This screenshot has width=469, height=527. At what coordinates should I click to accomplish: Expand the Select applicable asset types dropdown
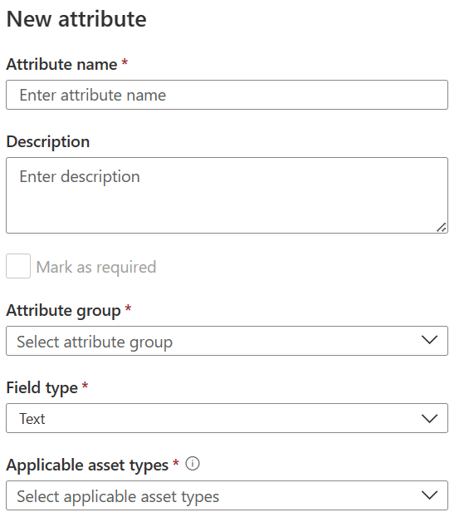pos(227,495)
